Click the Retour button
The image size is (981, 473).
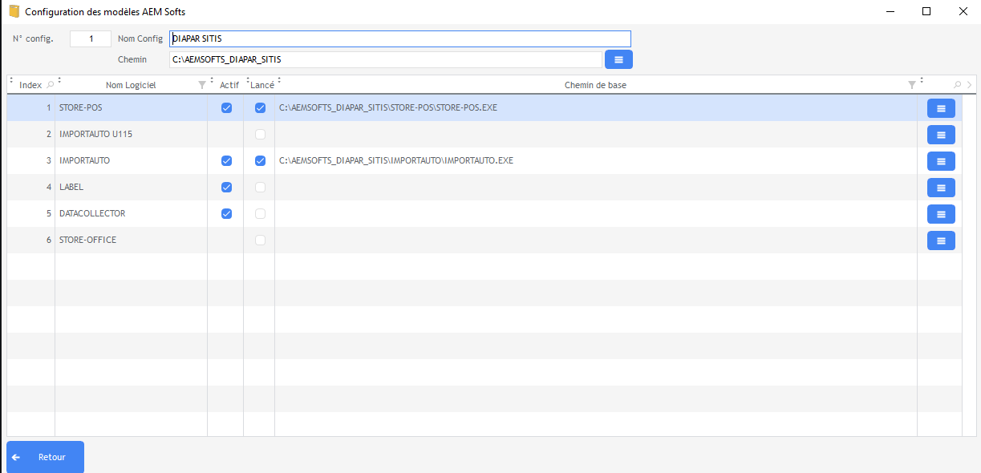click(x=45, y=457)
